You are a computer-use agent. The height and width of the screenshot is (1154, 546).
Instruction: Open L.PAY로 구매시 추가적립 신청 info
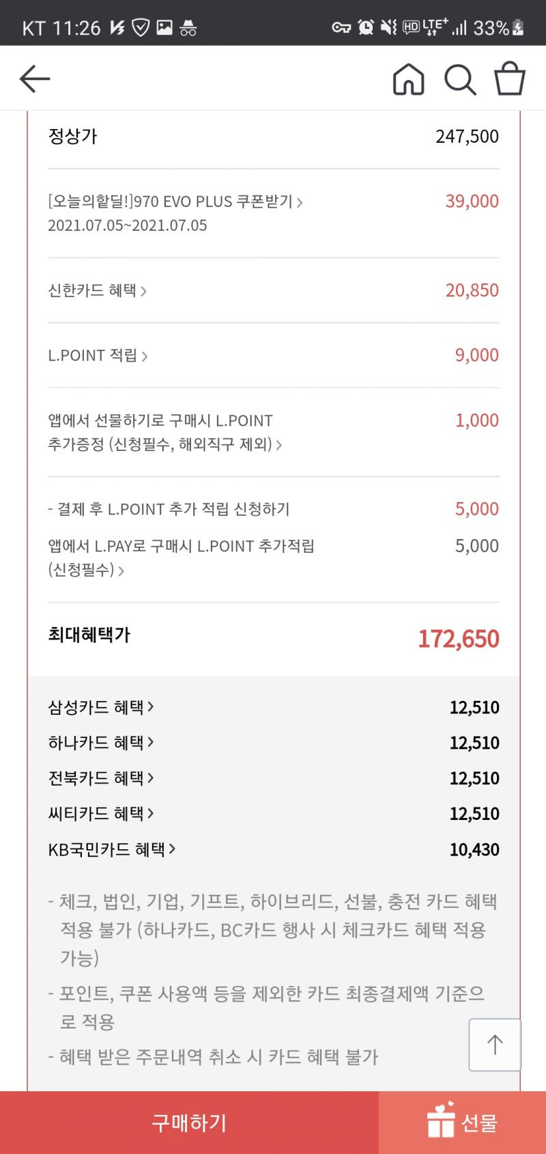(x=181, y=558)
